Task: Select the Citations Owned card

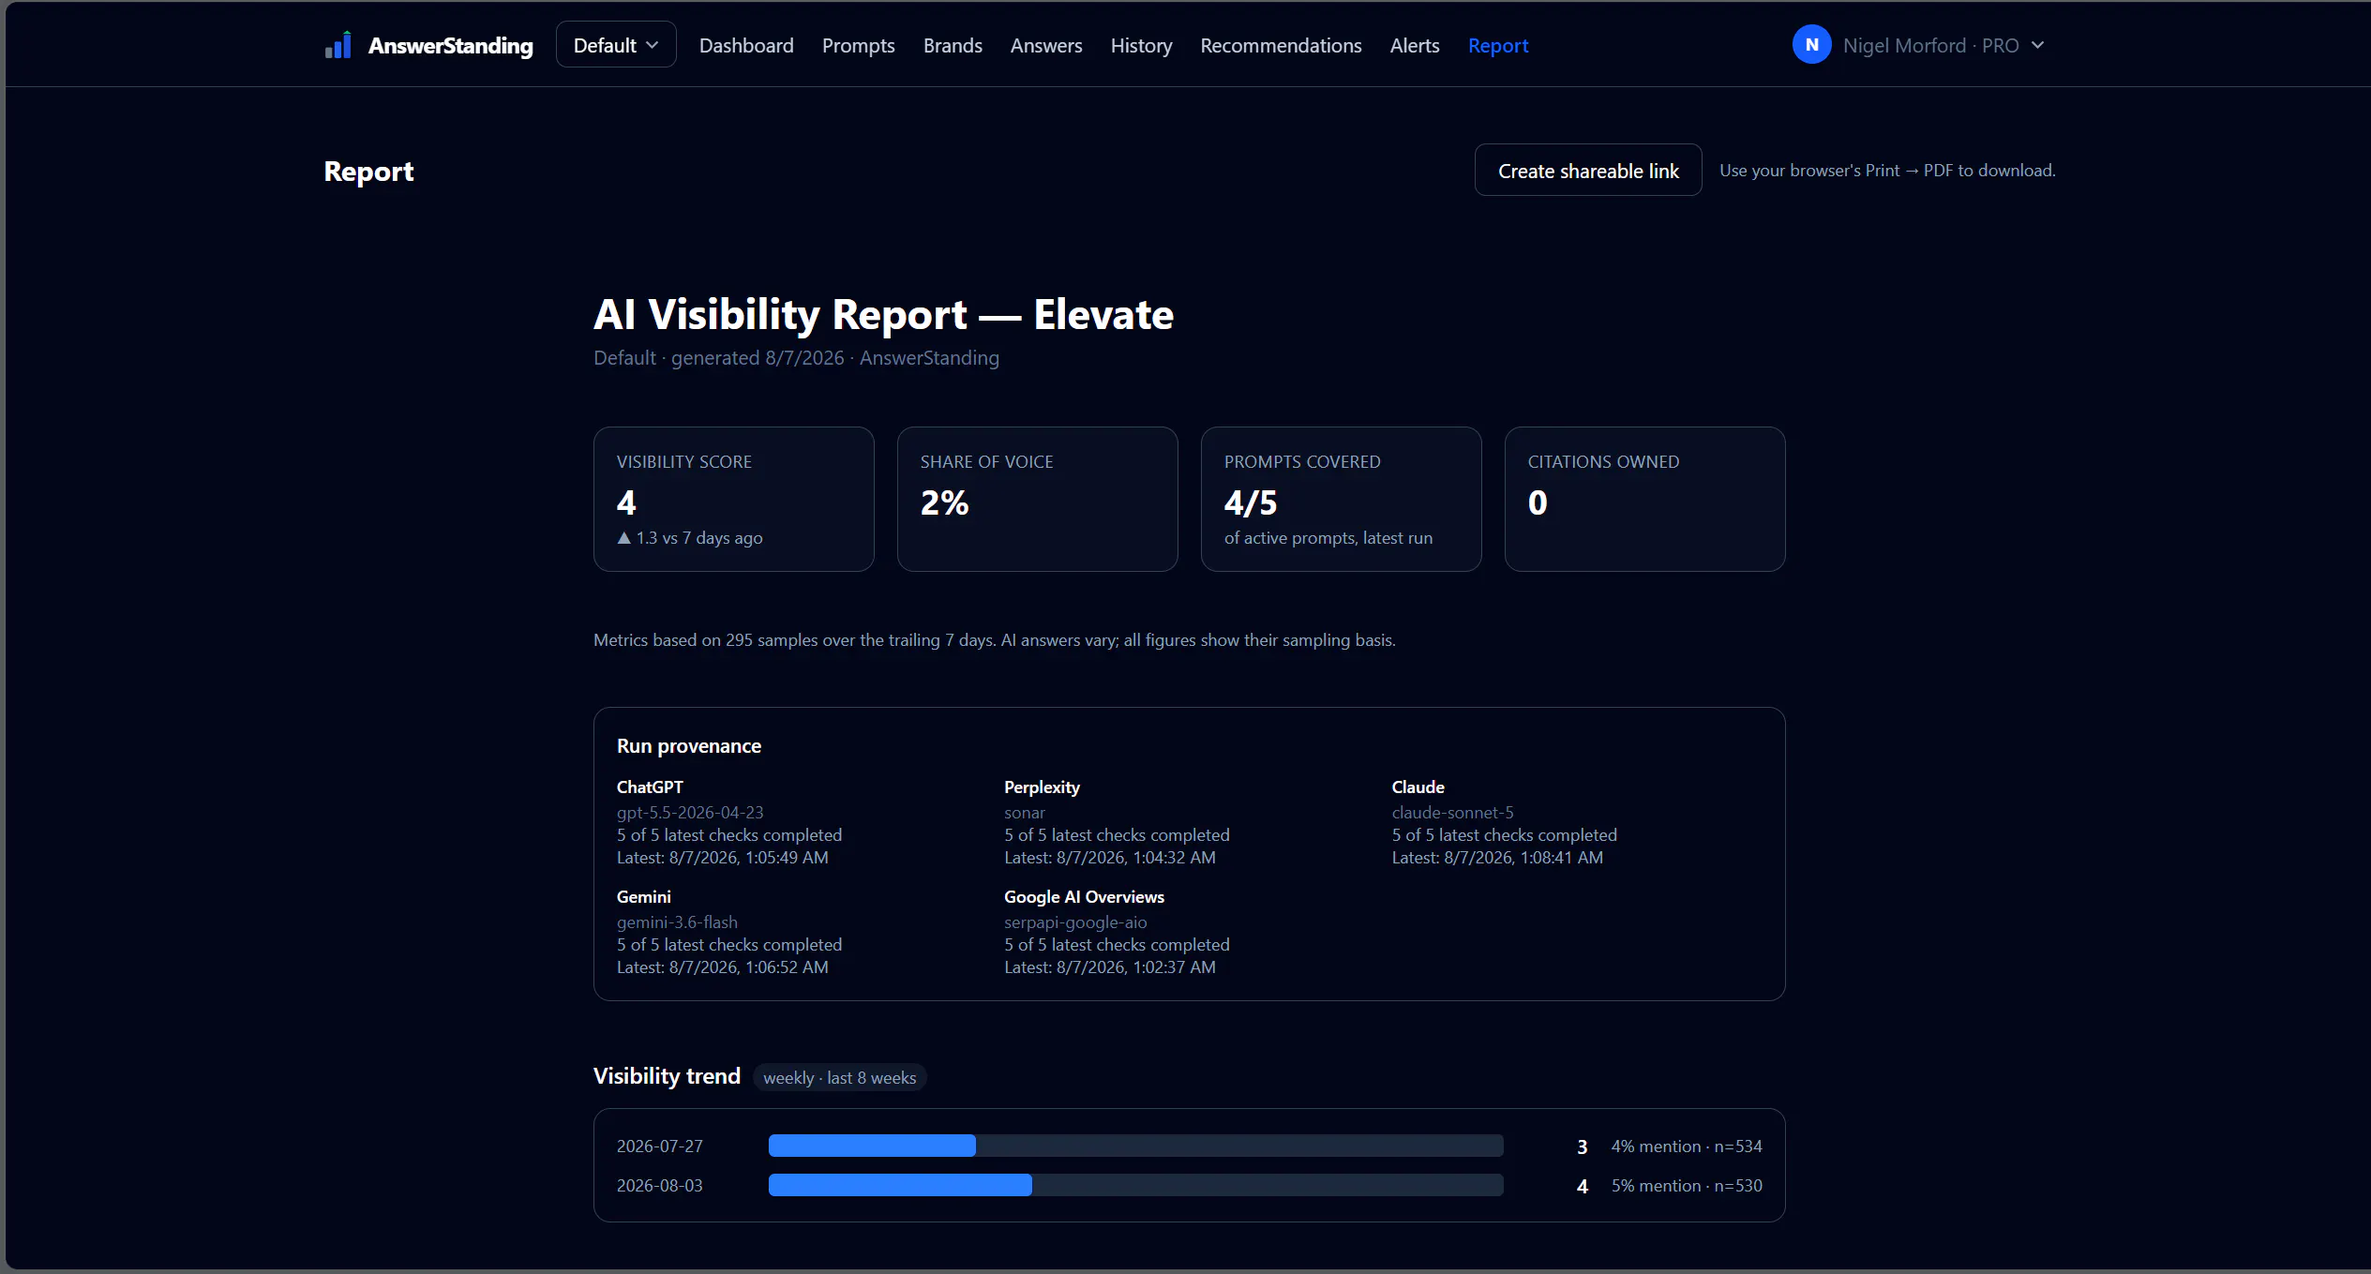Action: 1645,499
